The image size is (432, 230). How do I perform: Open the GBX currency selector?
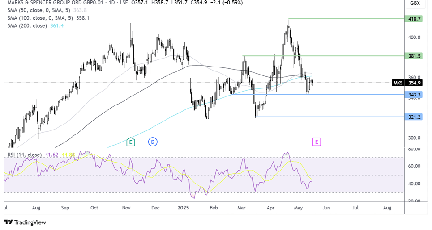pos(414,4)
